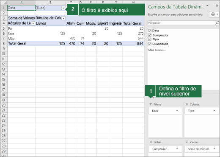Select the Esportes column header
The width and height of the screenshot is (220, 157).
(x=103, y=23)
